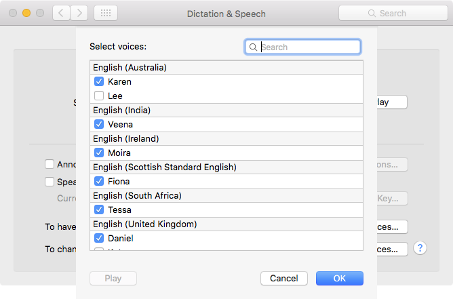Viewport: 453px width, 299px height.
Task: Click the disabled Play button in sheet
Action: pos(113,278)
